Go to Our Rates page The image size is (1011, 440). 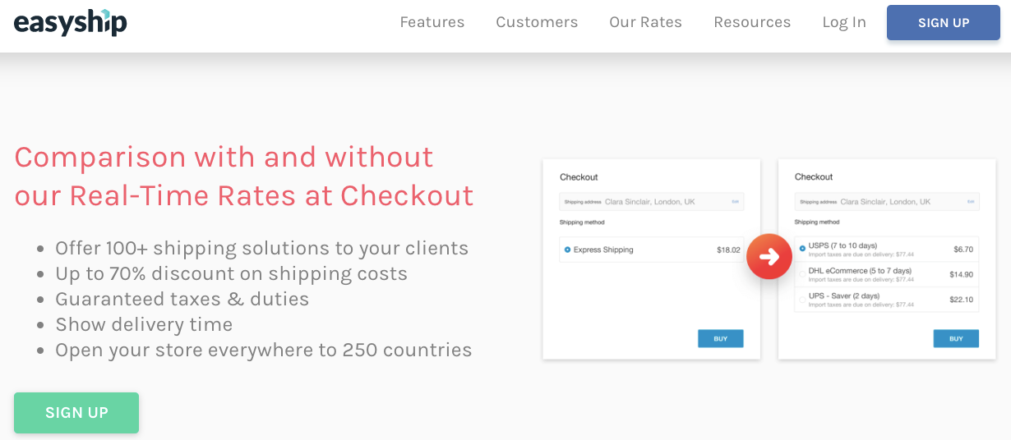[645, 22]
